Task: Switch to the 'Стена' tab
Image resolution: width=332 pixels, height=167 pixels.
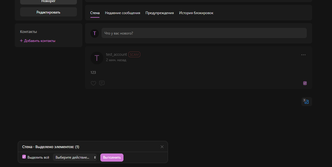Action: click(95, 13)
